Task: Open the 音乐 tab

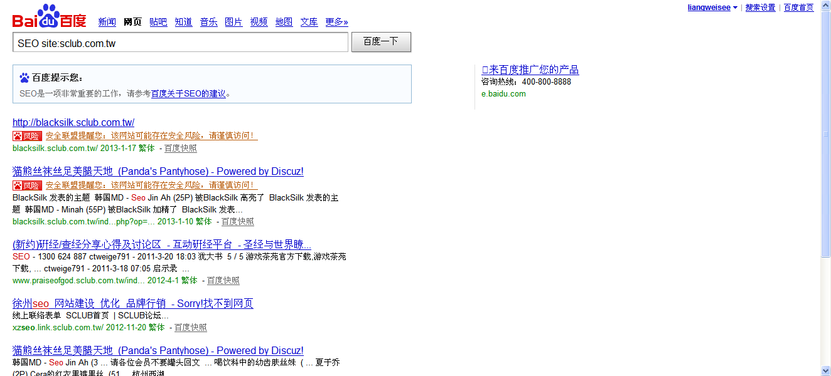Action: (x=208, y=22)
